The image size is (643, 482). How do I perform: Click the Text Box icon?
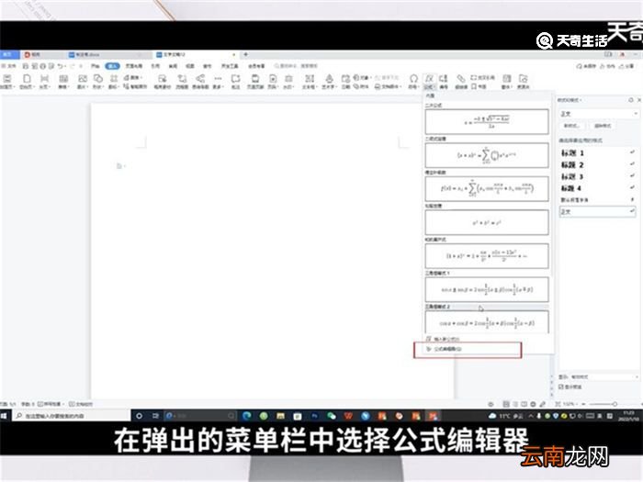click(x=310, y=81)
